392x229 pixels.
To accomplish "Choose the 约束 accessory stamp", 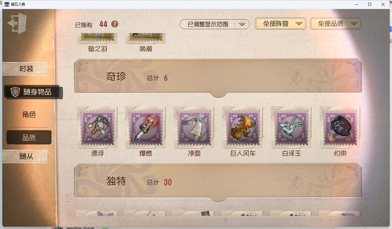I will tap(340, 127).
